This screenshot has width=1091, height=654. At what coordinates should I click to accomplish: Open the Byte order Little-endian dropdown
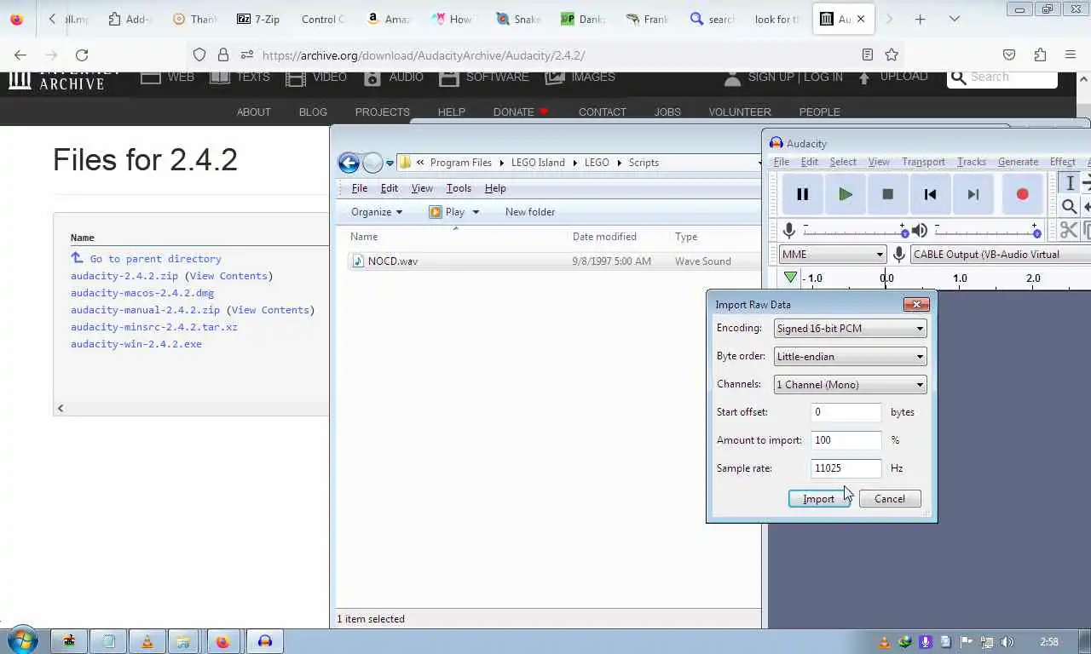pyautogui.click(x=850, y=356)
